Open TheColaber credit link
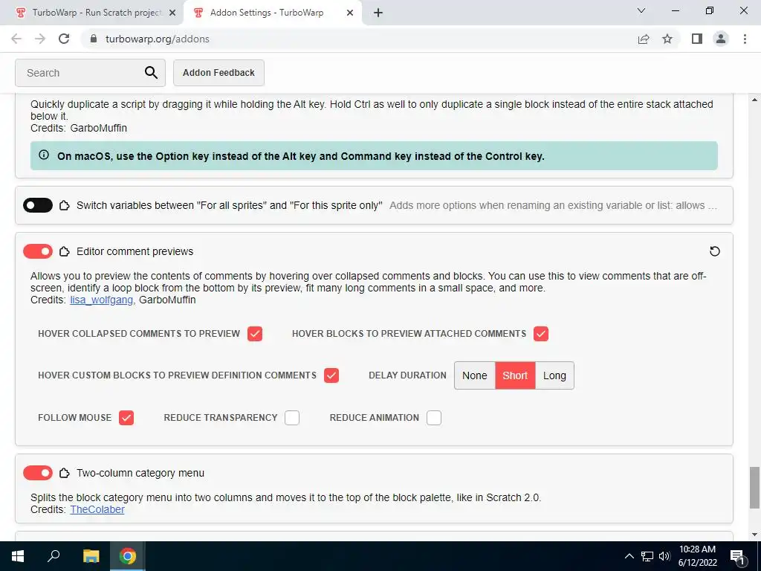761x571 pixels. pos(97,509)
